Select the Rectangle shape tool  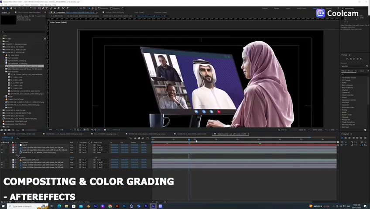(x=39, y=8)
